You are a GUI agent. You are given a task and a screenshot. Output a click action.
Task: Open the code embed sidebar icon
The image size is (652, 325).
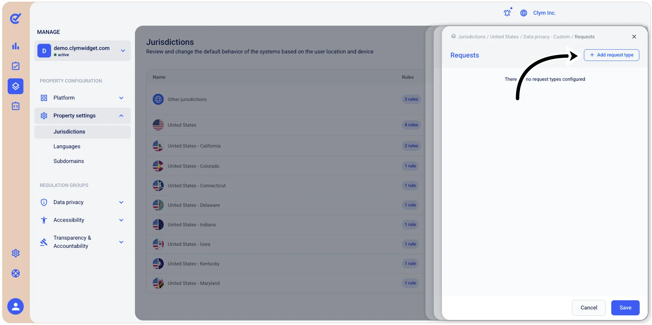coord(16,106)
